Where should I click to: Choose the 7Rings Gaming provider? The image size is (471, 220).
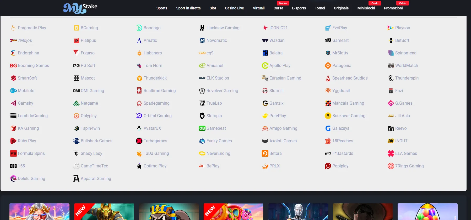click(x=406, y=166)
